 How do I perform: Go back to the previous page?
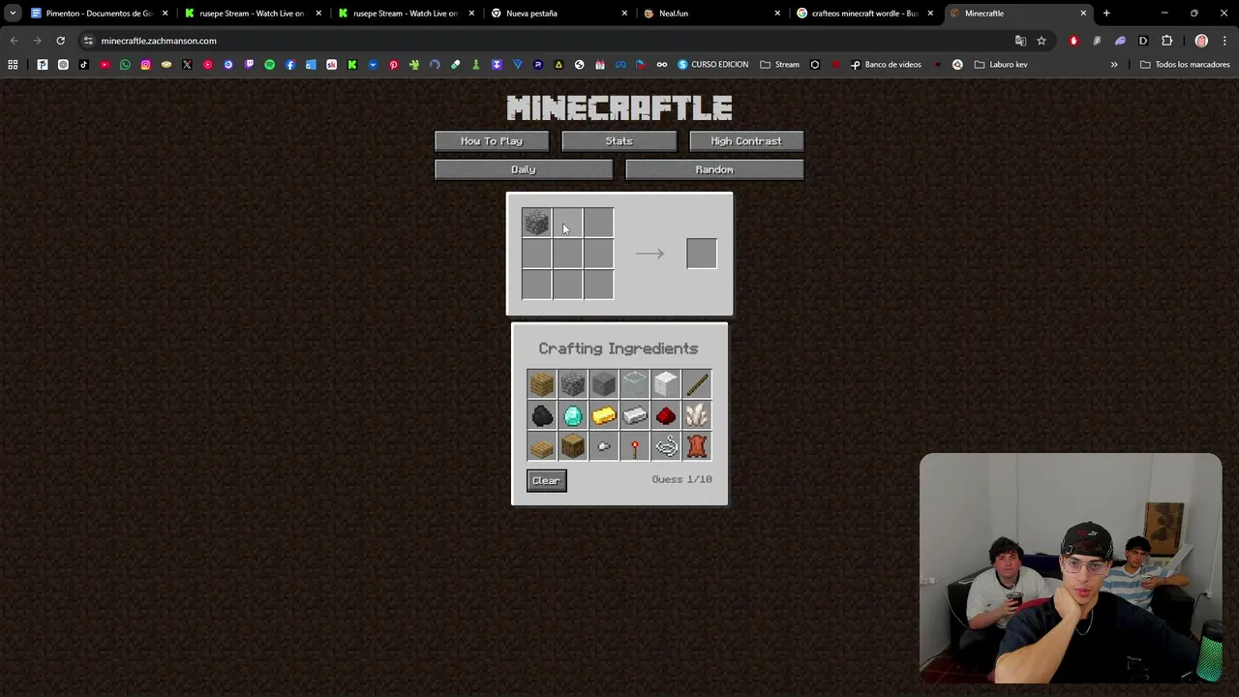click(x=14, y=41)
